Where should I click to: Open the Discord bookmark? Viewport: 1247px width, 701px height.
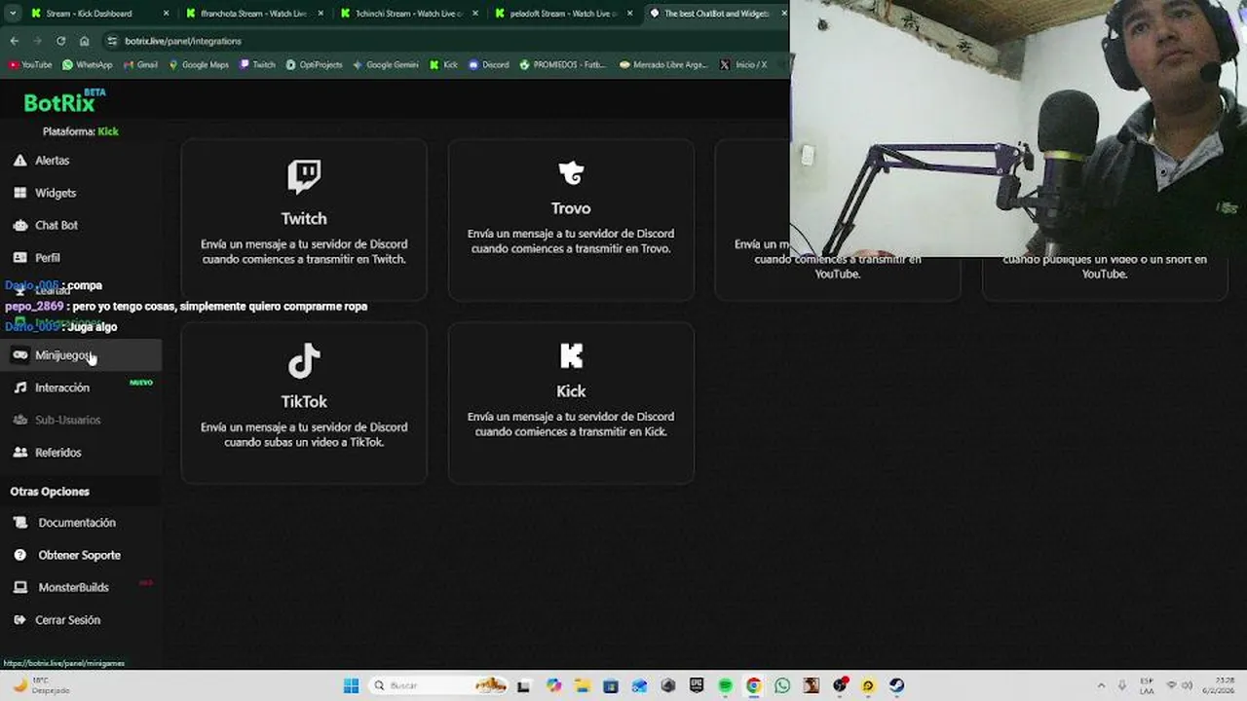tap(489, 65)
